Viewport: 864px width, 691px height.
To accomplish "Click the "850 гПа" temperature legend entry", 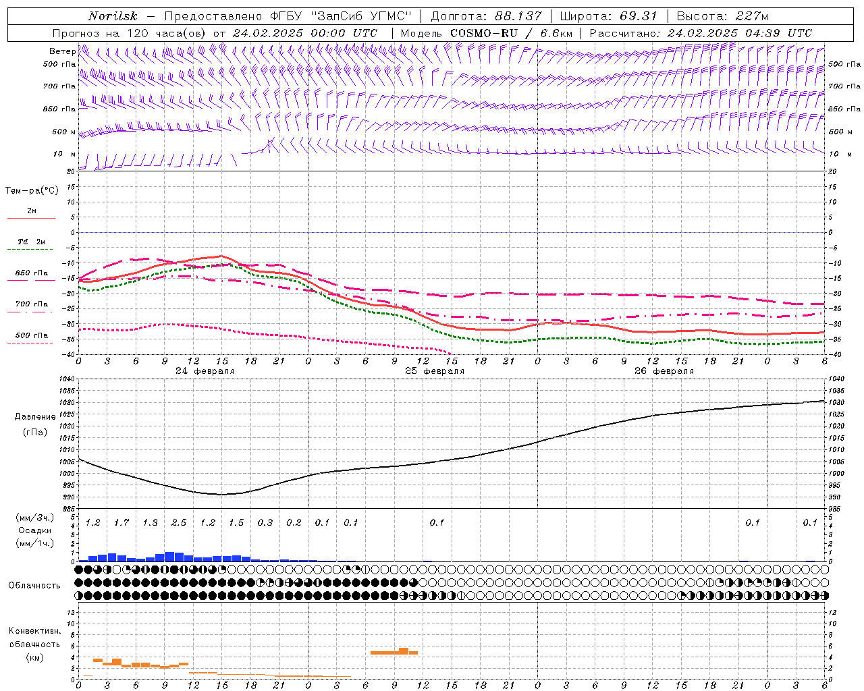I will 32,273.
